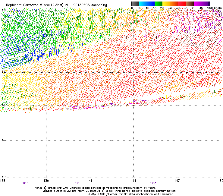
Task: Click the 147 longitude axis label
Action: (x=177, y=181)
